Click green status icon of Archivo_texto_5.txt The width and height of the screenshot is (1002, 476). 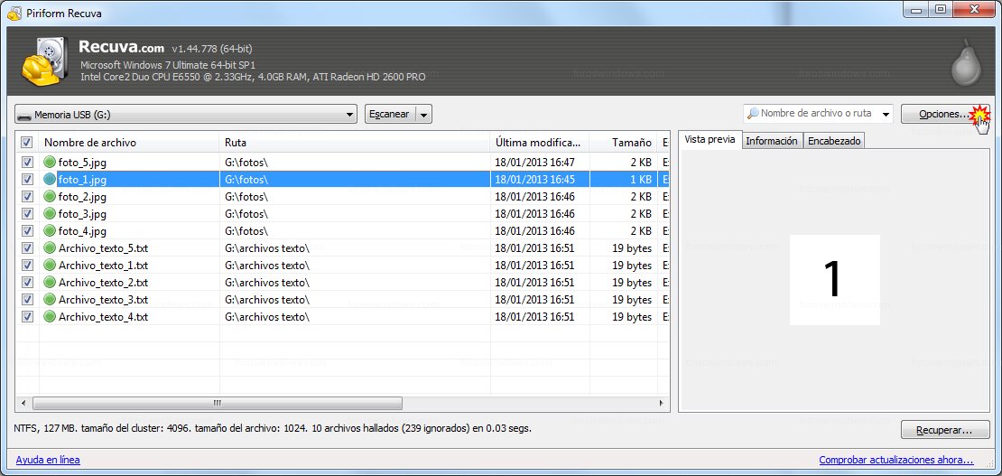50,248
